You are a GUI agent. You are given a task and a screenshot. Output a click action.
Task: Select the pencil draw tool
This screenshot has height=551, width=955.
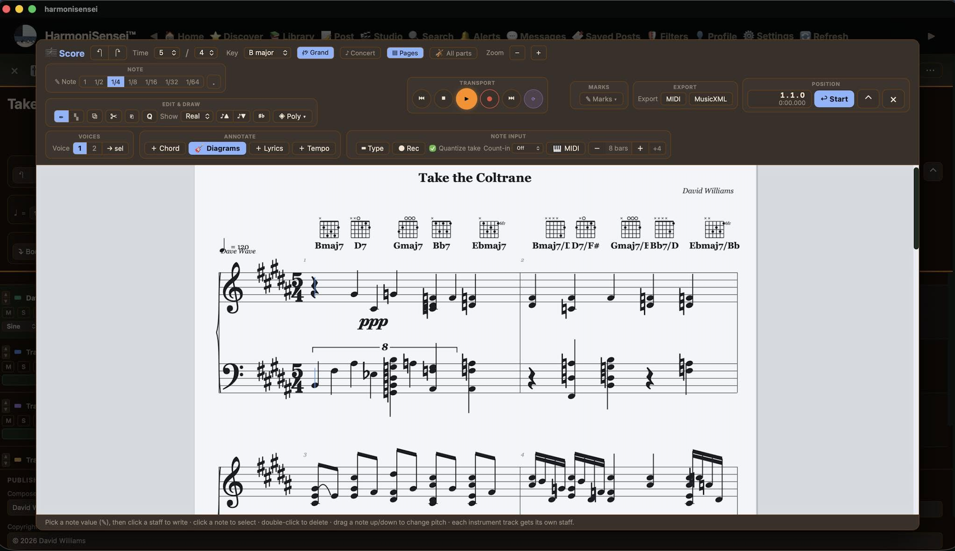(x=61, y=116)
